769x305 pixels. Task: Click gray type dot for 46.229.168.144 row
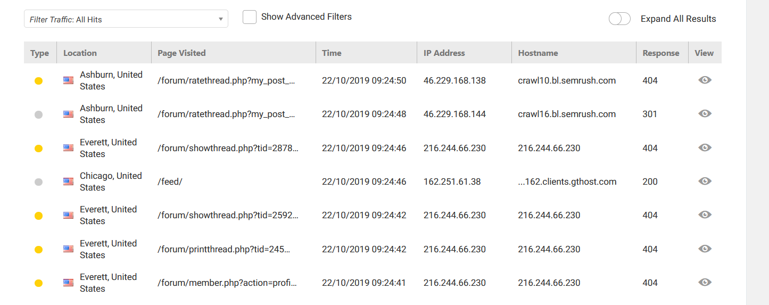point(38,114)
